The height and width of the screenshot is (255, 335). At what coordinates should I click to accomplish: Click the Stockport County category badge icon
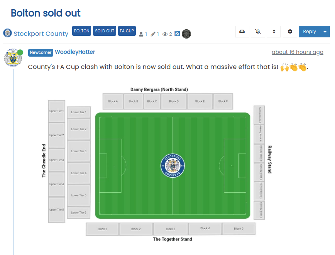[7, 33]
